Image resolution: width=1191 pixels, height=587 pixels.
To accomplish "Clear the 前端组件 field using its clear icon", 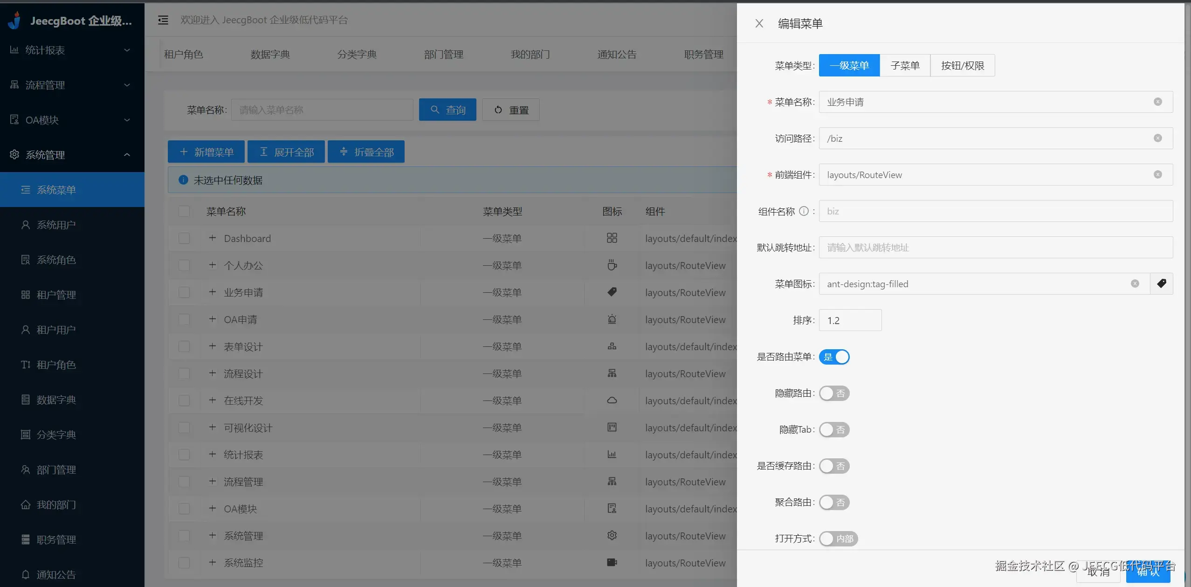I will tap(1157, 174).
